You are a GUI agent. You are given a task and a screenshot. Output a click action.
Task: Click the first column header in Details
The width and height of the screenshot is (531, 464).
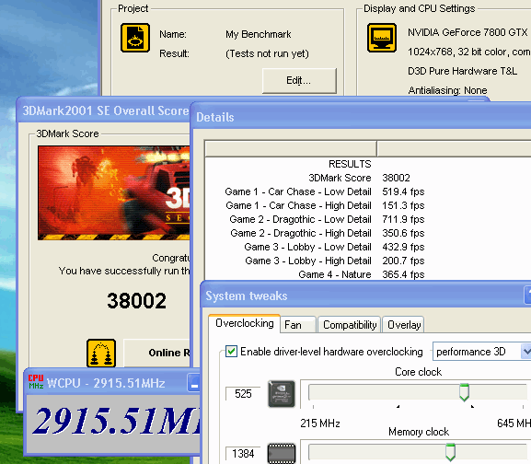[x=291, y=149]
